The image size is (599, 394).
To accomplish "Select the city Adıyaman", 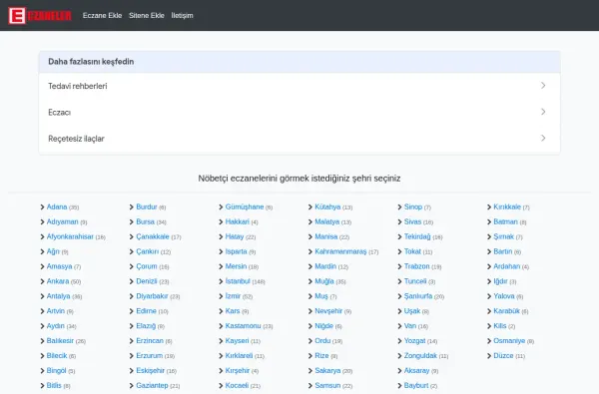I will point(62,221).
